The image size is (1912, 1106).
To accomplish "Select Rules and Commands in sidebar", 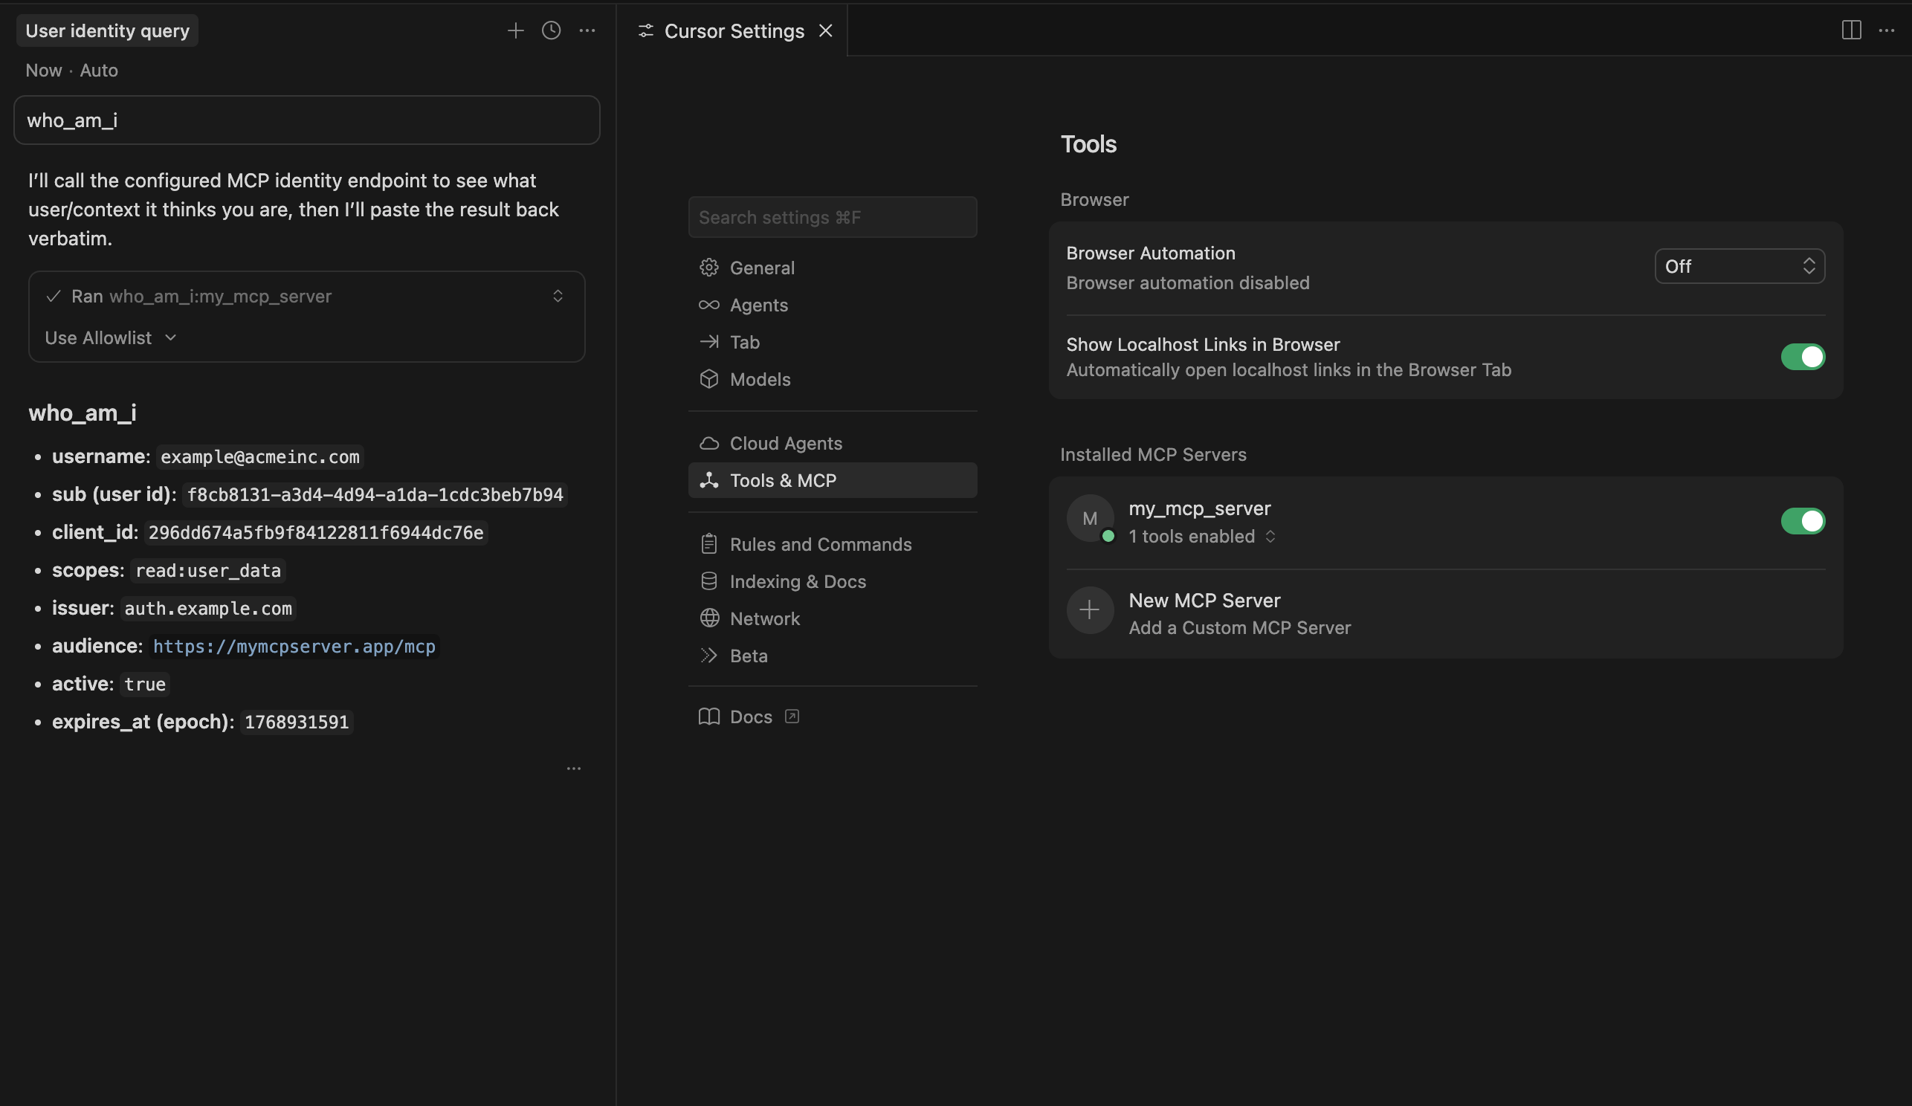I will tap(820, 544).
